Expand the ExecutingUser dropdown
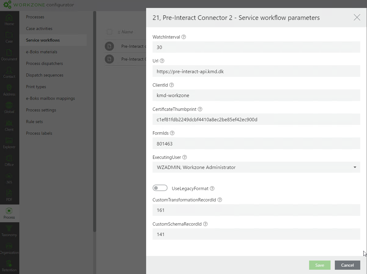The width and height of the screenshot is (367, 274). tap(355, 167)
